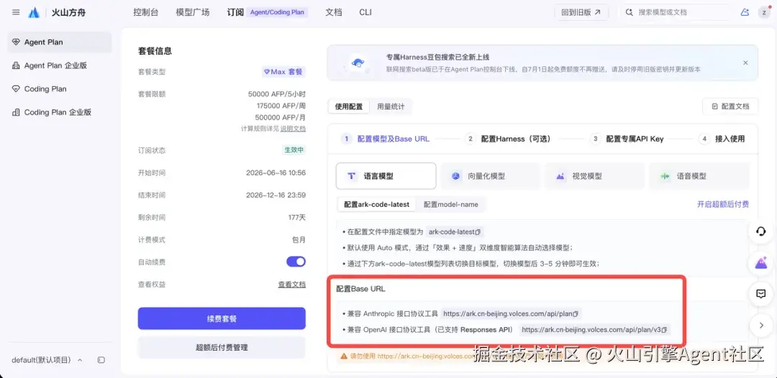Expand the floating panel right arrow
777x378 pixels.
[761, 325]
